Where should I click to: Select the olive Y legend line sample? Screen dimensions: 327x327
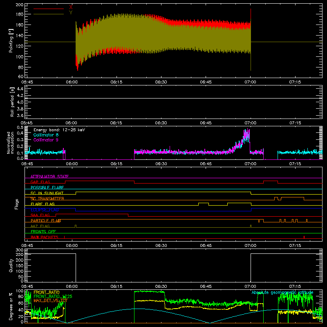pyautogui.click(x=49, y=14)
